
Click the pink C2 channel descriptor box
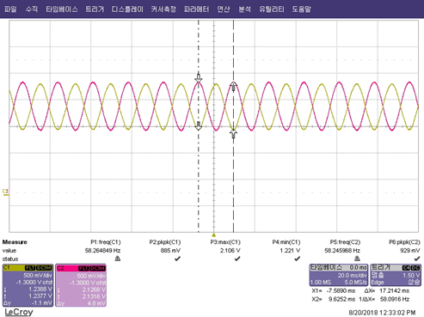click(x=81, y=285)
